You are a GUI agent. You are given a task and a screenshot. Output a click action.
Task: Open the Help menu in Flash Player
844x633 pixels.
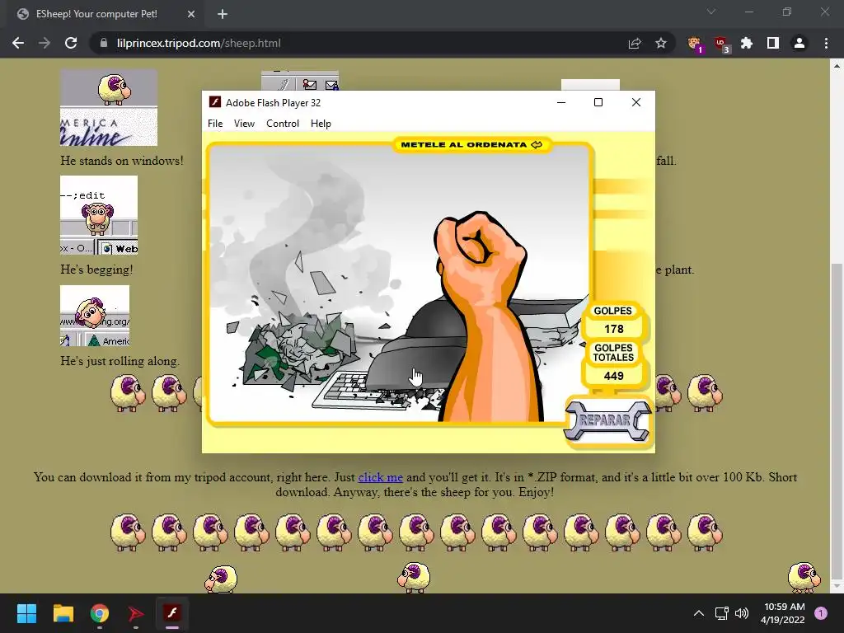321,124
